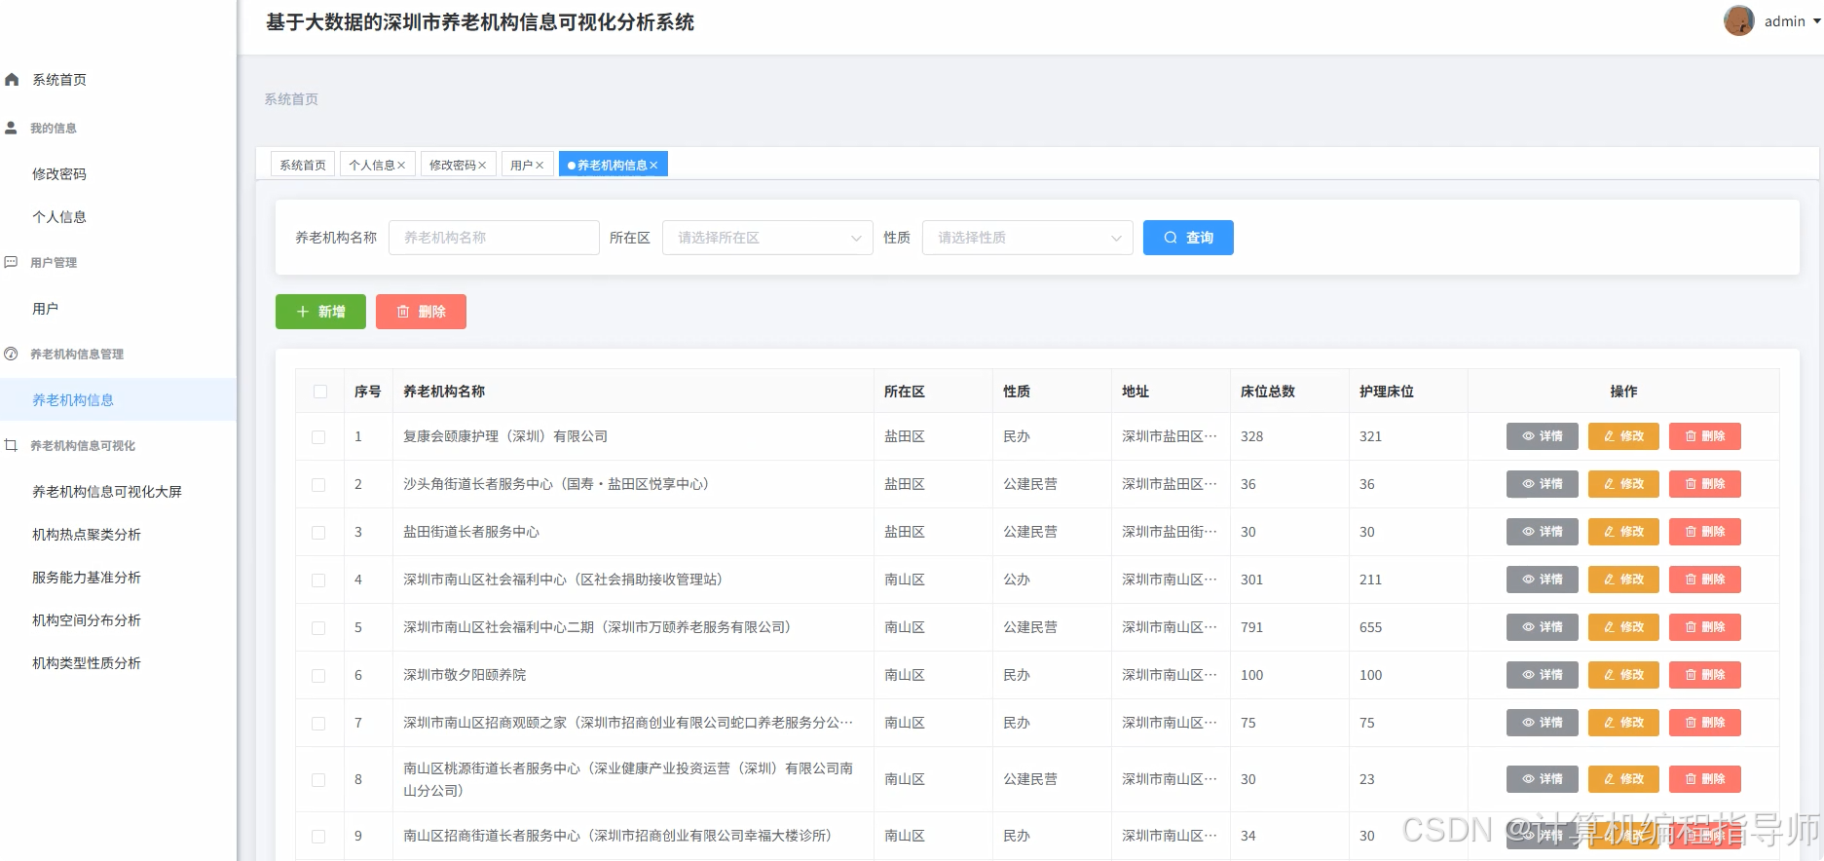This screenshot has height=861, width=1824.
Task: Click the icon beside 养老机构信息管理
Action: click(x=12, y=354)
